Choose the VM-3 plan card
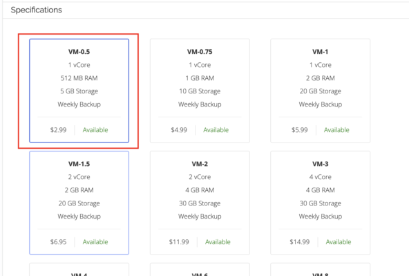Viewport: 409px width, 276px height. [x=321, y=203]
